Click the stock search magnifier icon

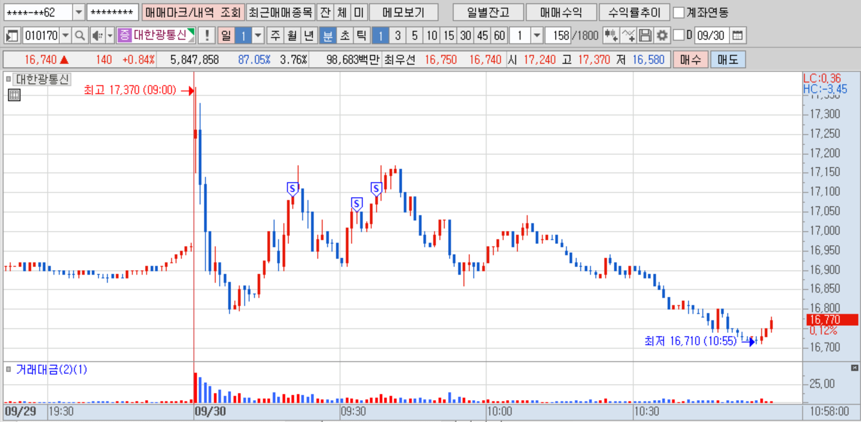[x=80, y=36]
